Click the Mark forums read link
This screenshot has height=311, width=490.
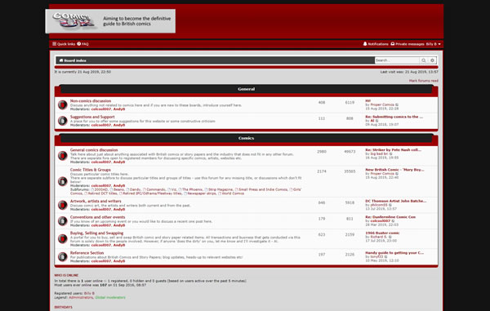(423, 81)
